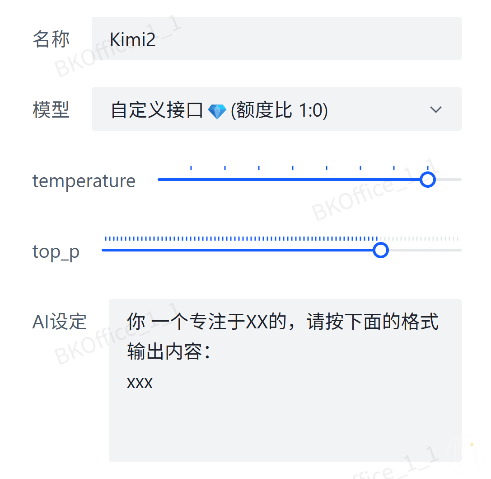
Task: Click the first tick mark above temperature slider
Action: [x=191, y=168]
